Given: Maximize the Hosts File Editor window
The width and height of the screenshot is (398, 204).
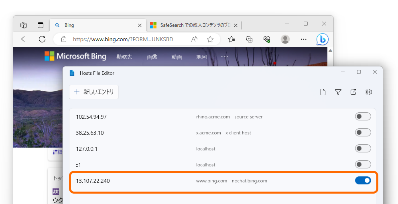Looking at the screenshot, I should pyautogui.click(x=359, y=72).
